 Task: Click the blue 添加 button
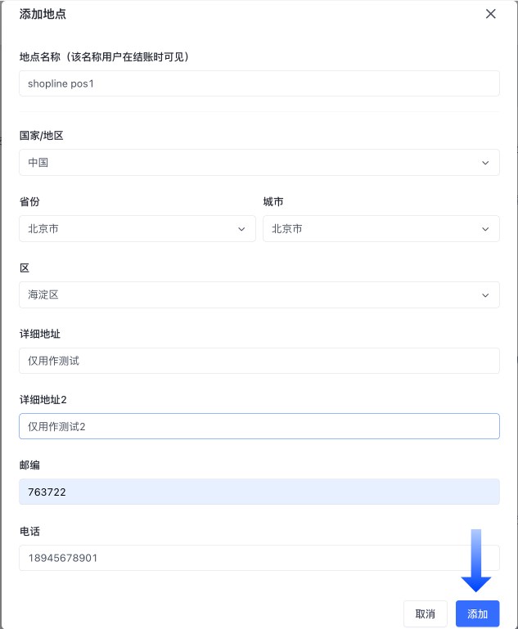click(477, 614)
